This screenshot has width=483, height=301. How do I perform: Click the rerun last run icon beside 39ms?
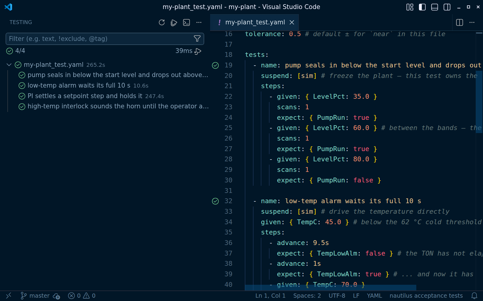pyautogui.click(x=198, y=51)
